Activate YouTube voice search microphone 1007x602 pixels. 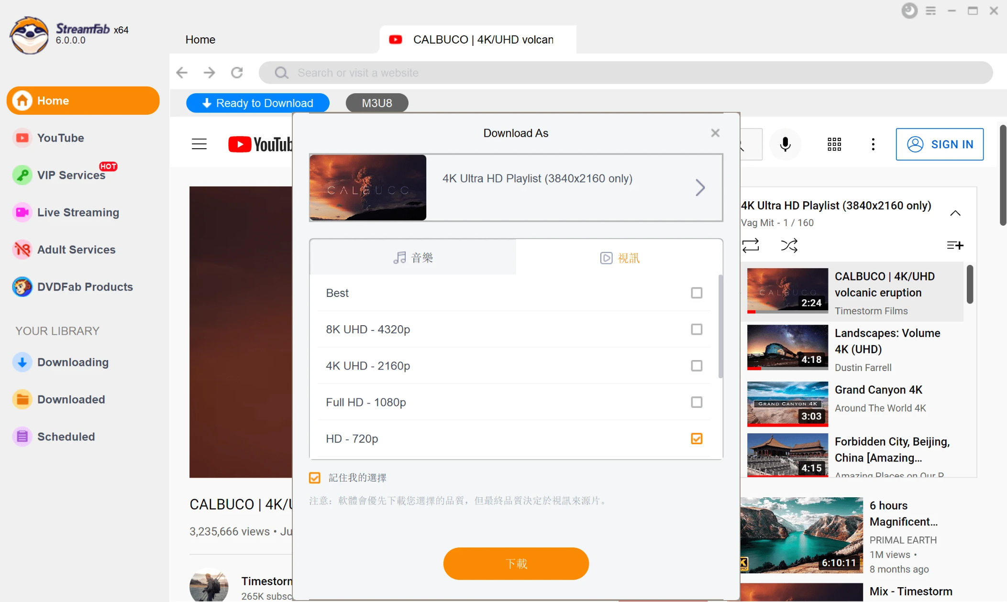pyautogui.click(x=785, y=144)
